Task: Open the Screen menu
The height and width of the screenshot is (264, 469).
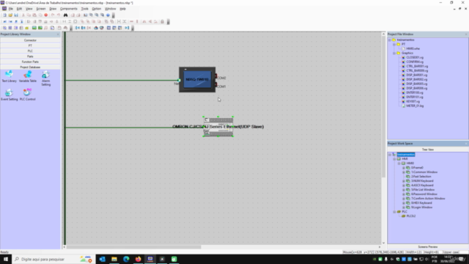Action: (x=41, y=9)
